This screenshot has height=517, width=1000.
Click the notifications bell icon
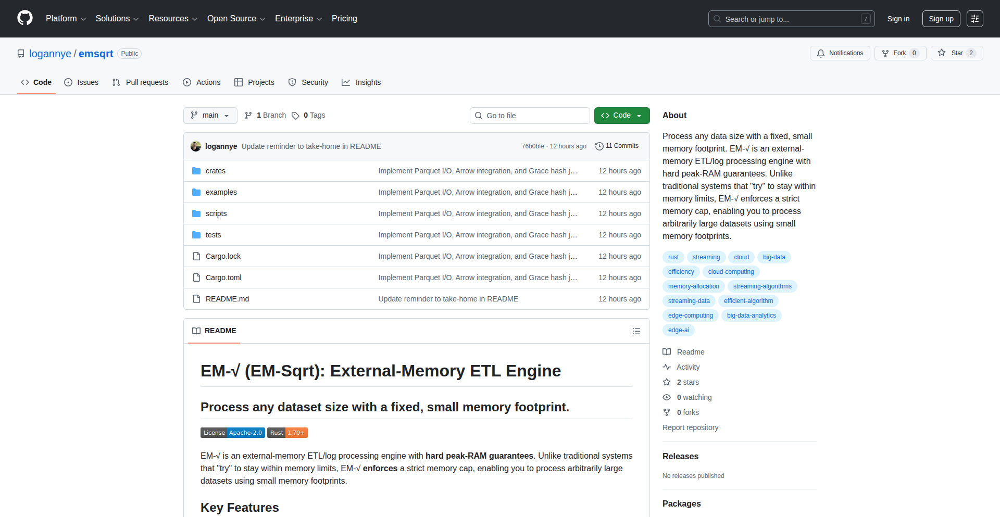pos(820,53)
